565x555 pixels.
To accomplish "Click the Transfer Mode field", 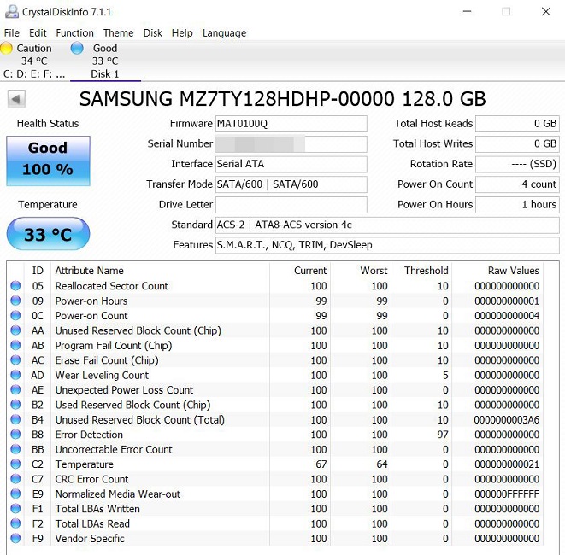I will (x=291, y=184).
